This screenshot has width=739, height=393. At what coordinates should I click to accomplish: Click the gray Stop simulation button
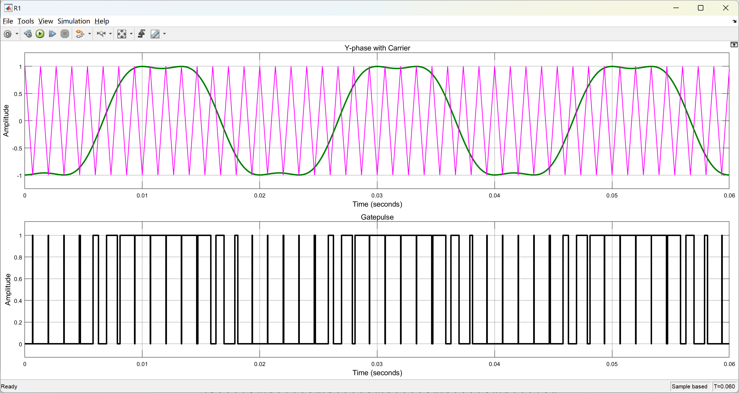tap(65, 34)
